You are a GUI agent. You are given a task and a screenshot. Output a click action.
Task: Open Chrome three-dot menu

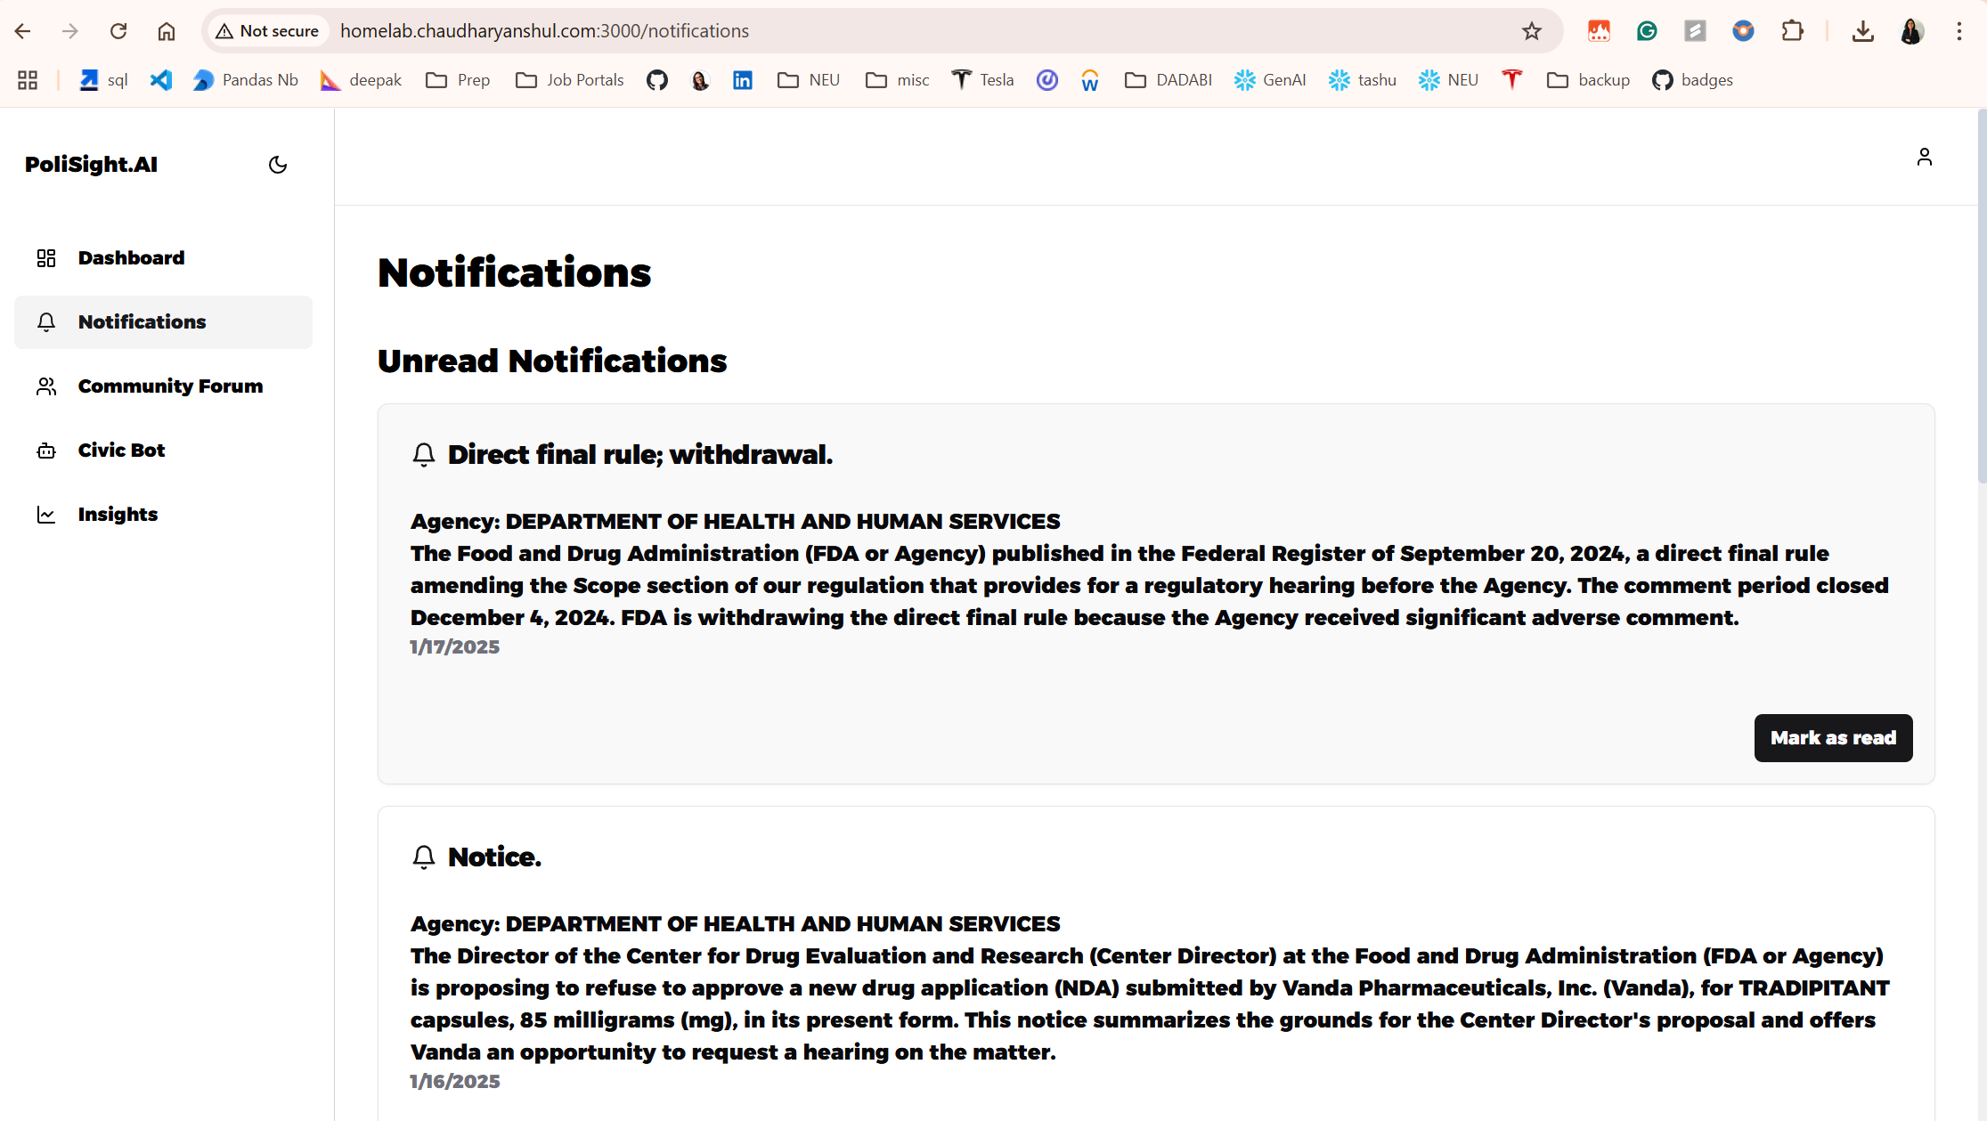pos(1958,31)
